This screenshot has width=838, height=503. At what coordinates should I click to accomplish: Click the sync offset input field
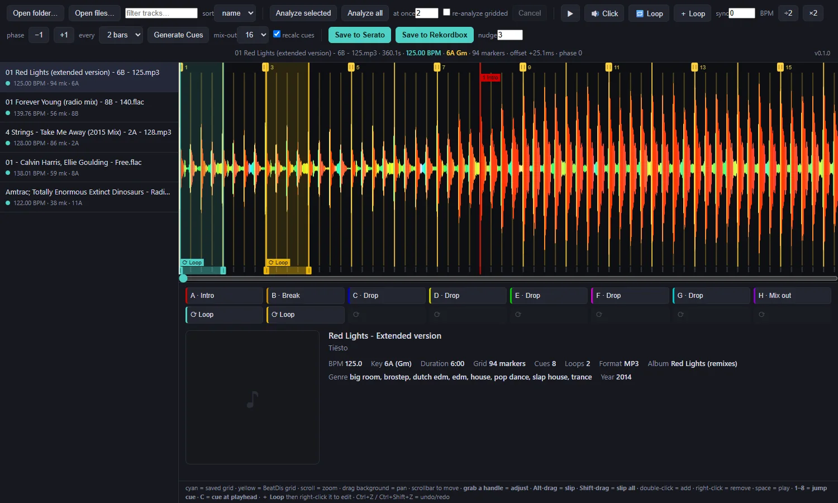pyautogui.click(x=742, y=13)
